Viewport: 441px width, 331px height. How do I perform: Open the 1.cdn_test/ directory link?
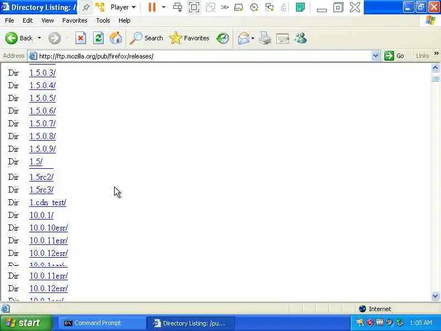tap(48, 202)
